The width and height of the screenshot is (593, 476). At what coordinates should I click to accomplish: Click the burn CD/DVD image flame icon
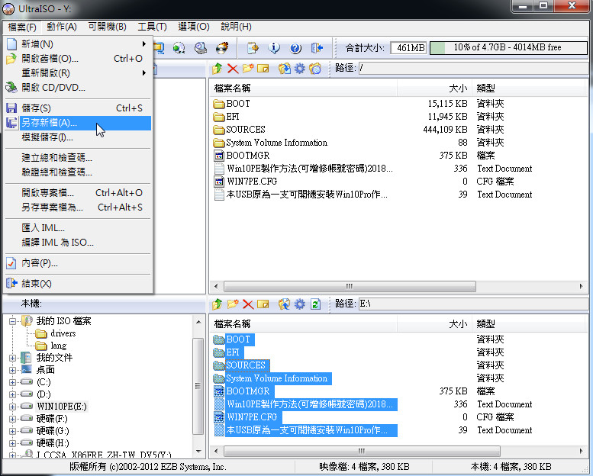pyautogui.click(x=222, y=47)
